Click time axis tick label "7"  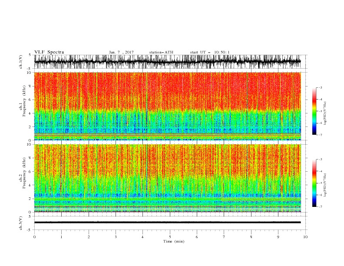(224, 237)
